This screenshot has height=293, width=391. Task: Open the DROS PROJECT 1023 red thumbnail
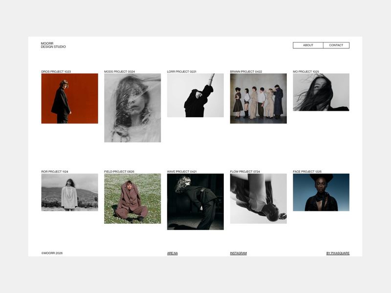pos(69,99)
